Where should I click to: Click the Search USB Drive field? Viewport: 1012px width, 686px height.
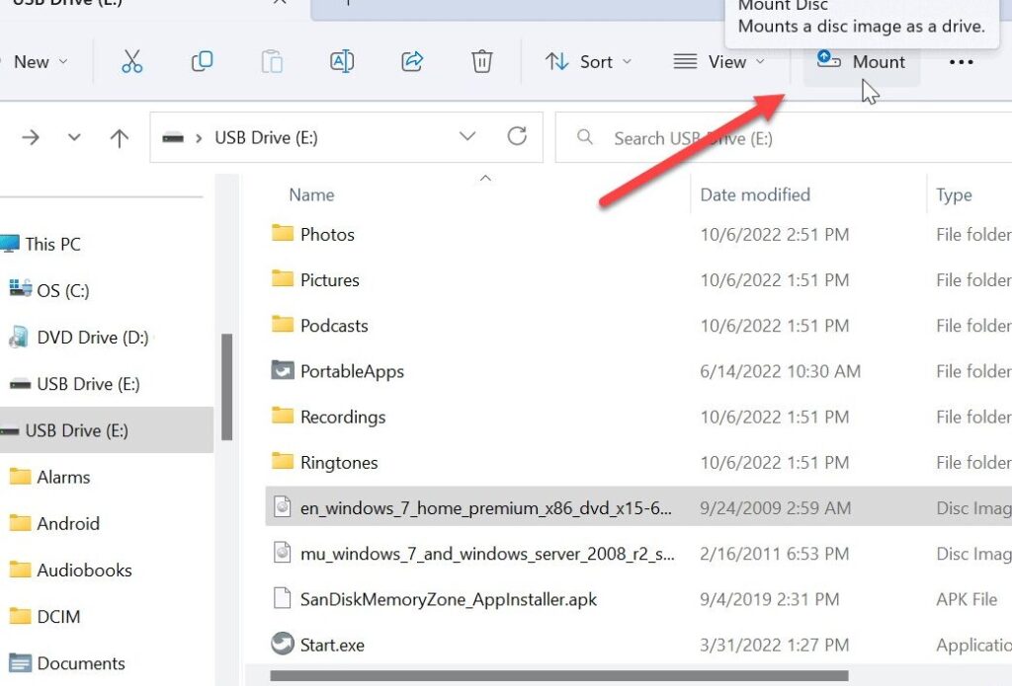pos(791,138)
